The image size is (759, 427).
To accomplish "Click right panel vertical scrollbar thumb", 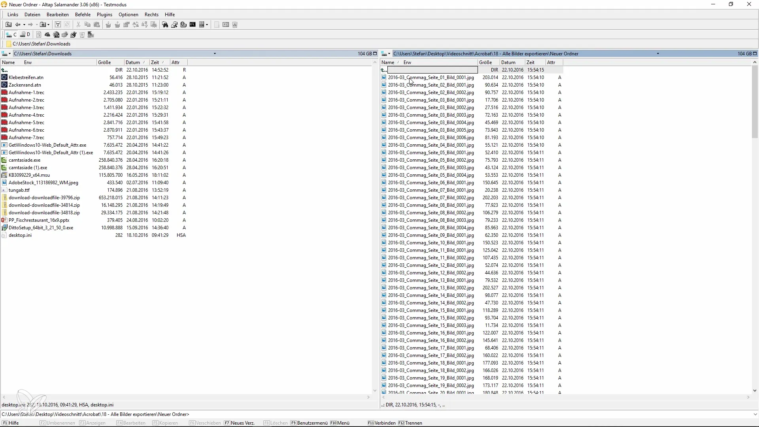I will coord(755,102).
